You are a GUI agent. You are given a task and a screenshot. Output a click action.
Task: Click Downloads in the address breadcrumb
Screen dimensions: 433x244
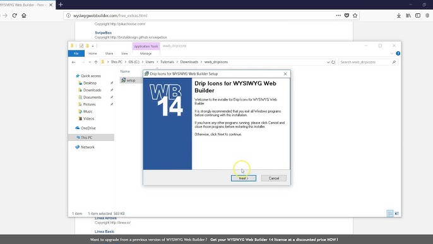(x=189, y=62)
